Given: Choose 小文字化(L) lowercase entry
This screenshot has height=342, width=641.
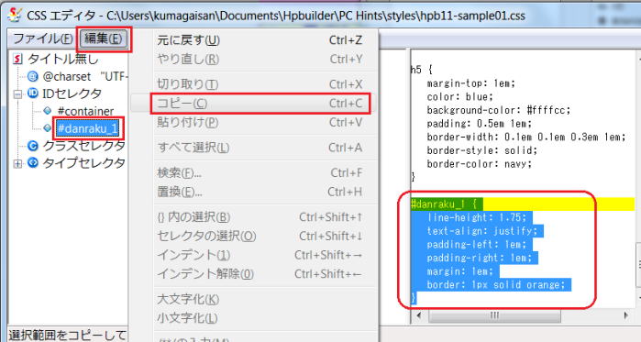Looking at the screenshot, I should pyautogui.click(x=260, y=318).
